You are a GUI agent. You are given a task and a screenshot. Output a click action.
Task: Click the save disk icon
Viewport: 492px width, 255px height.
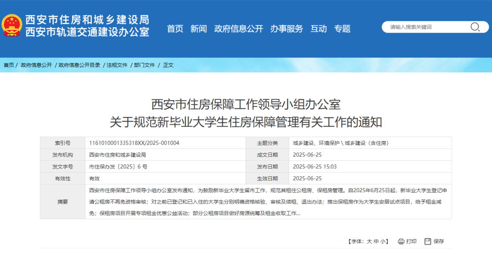[x=428, y=241]
